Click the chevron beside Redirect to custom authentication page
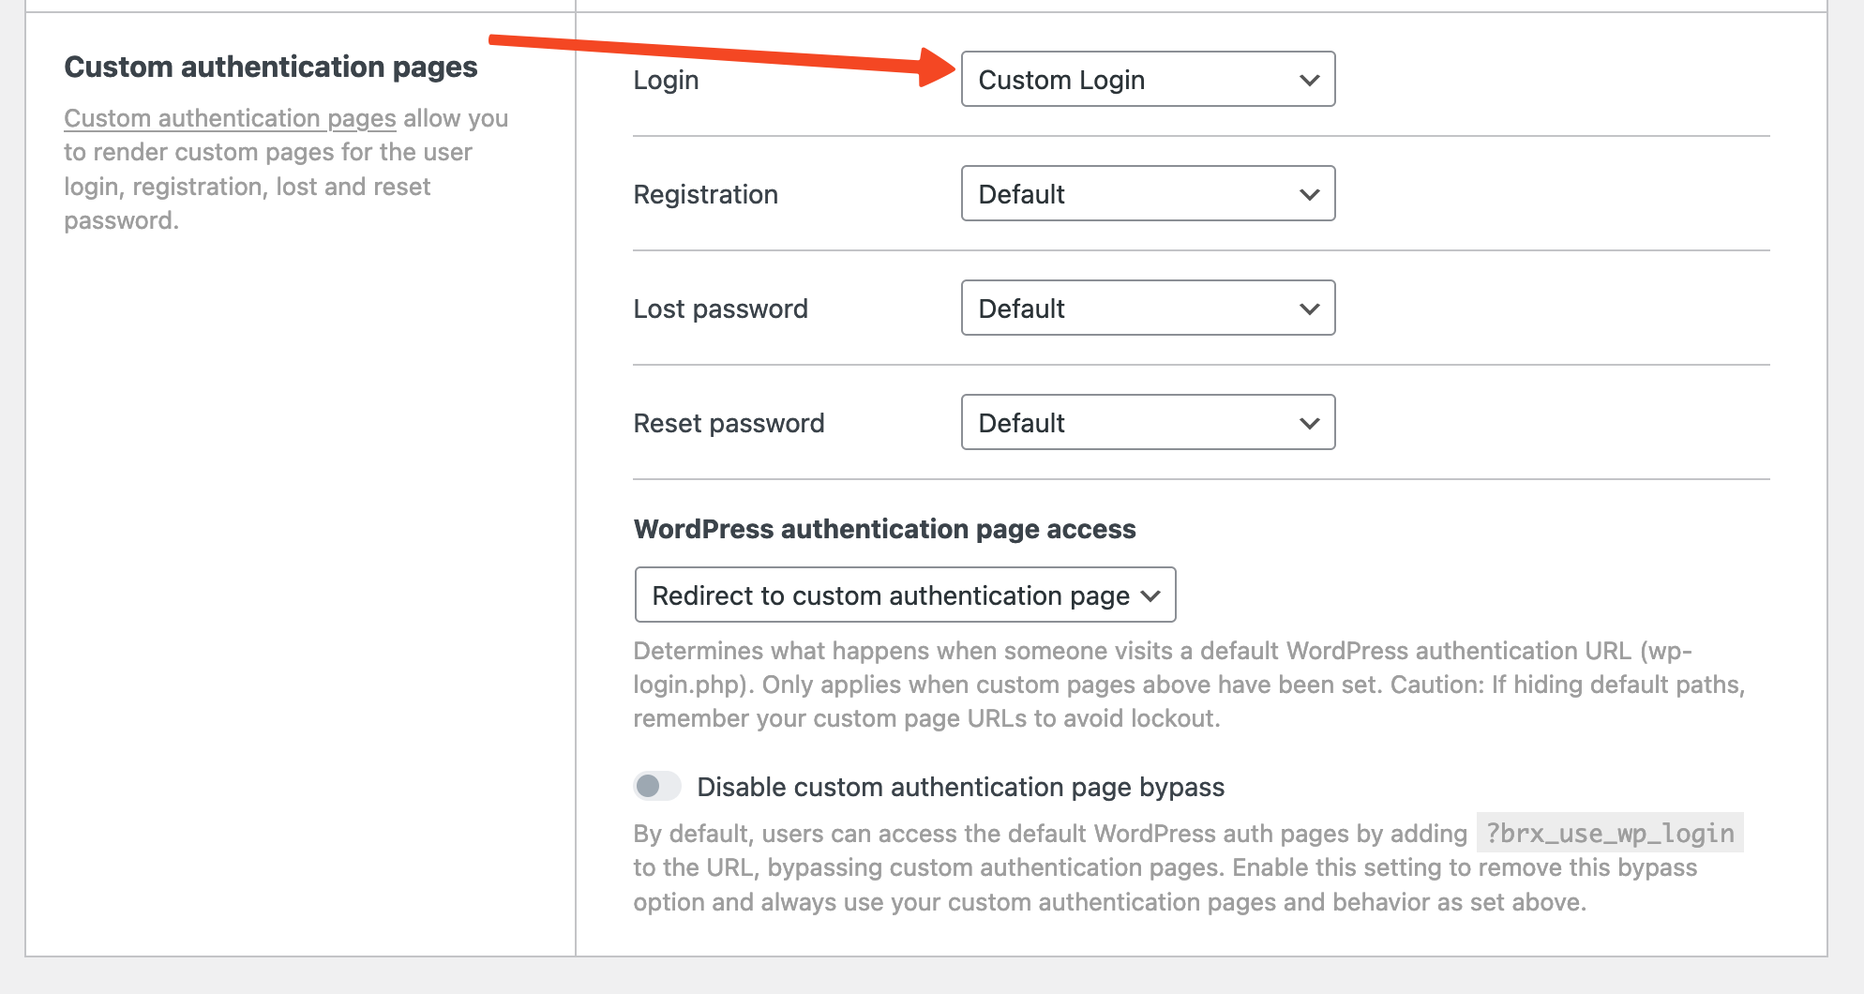Image resolution: width=1864 pixels, height=994 pixels. click(1151, 596)
